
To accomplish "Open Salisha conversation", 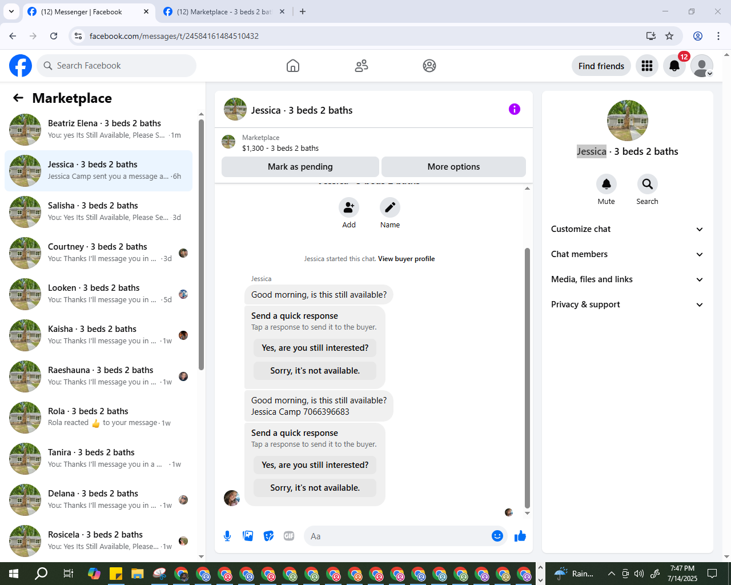I will pyautogui.click(x=98, y=212).
